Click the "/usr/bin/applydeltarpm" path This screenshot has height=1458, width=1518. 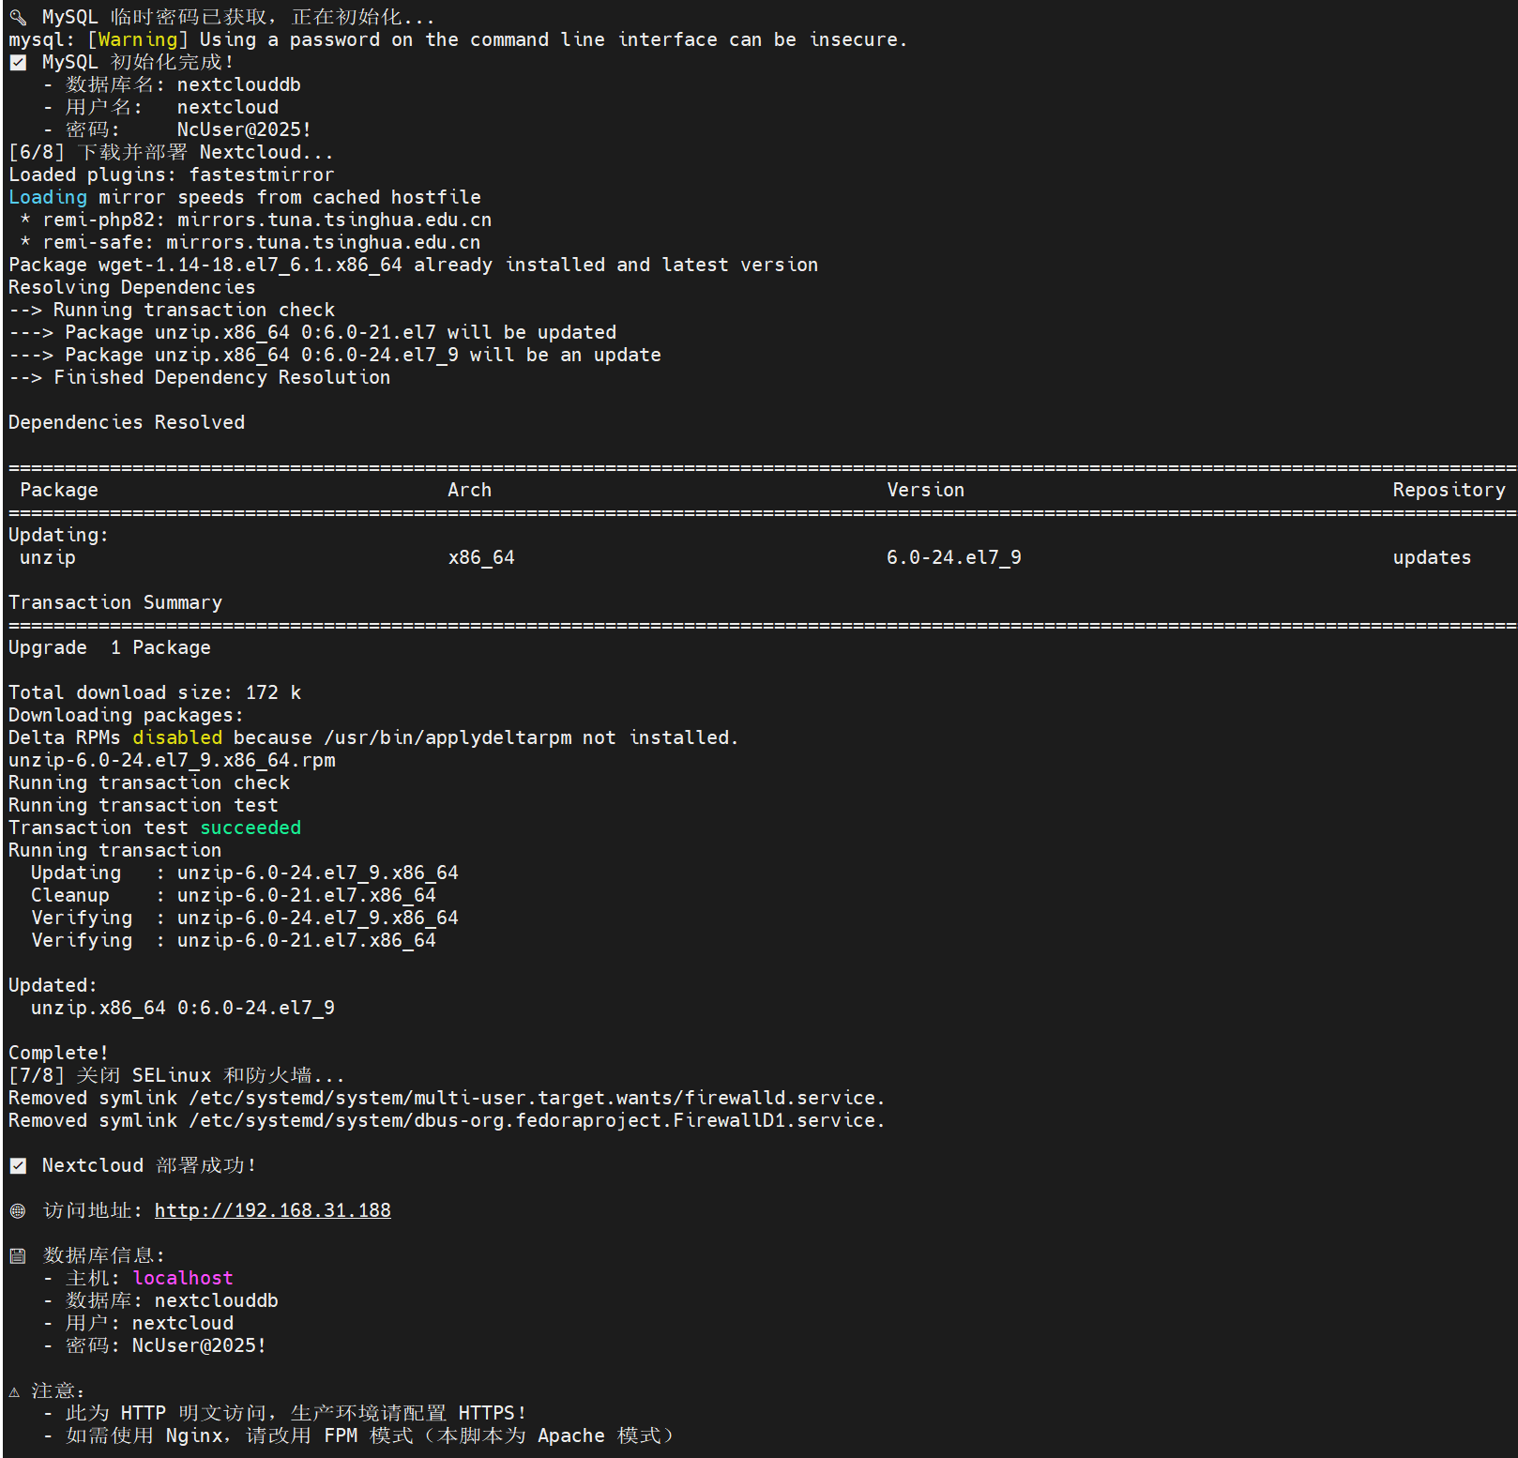[448, 737]
